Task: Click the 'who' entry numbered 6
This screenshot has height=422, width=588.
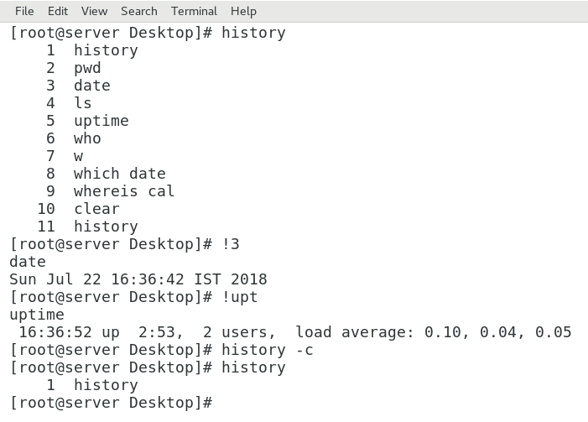Action: (x=87, y=138)
